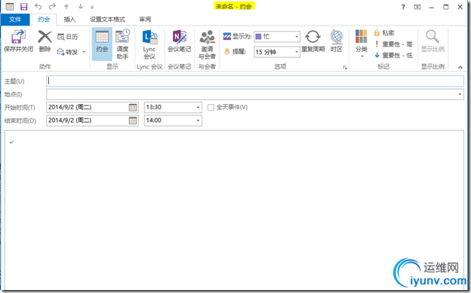The width and height of the screenshot is (471, 293).
Task: Open Options group dialog launcher
Action: 345,68
